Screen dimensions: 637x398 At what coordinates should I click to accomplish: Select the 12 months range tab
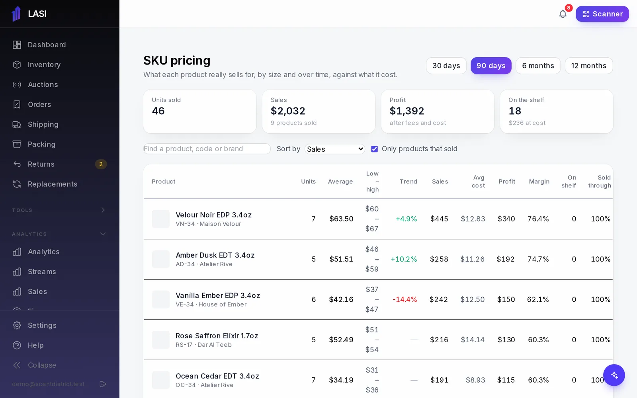[x=589, y=66]
